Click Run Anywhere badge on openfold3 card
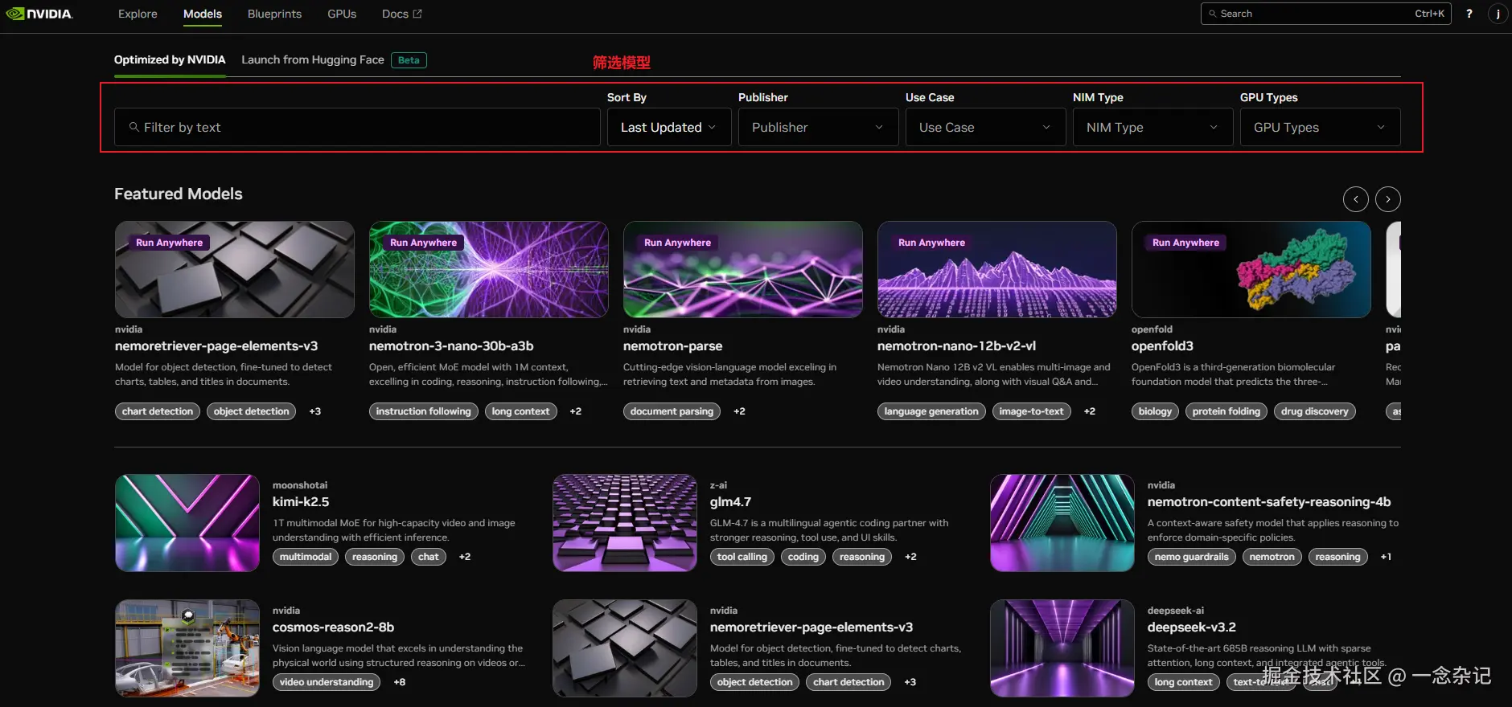Viewport: 1512px width, 707px height. 1185,243
